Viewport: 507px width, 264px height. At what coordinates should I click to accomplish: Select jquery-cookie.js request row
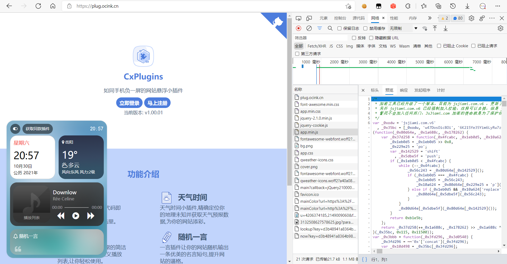point(325,125)
